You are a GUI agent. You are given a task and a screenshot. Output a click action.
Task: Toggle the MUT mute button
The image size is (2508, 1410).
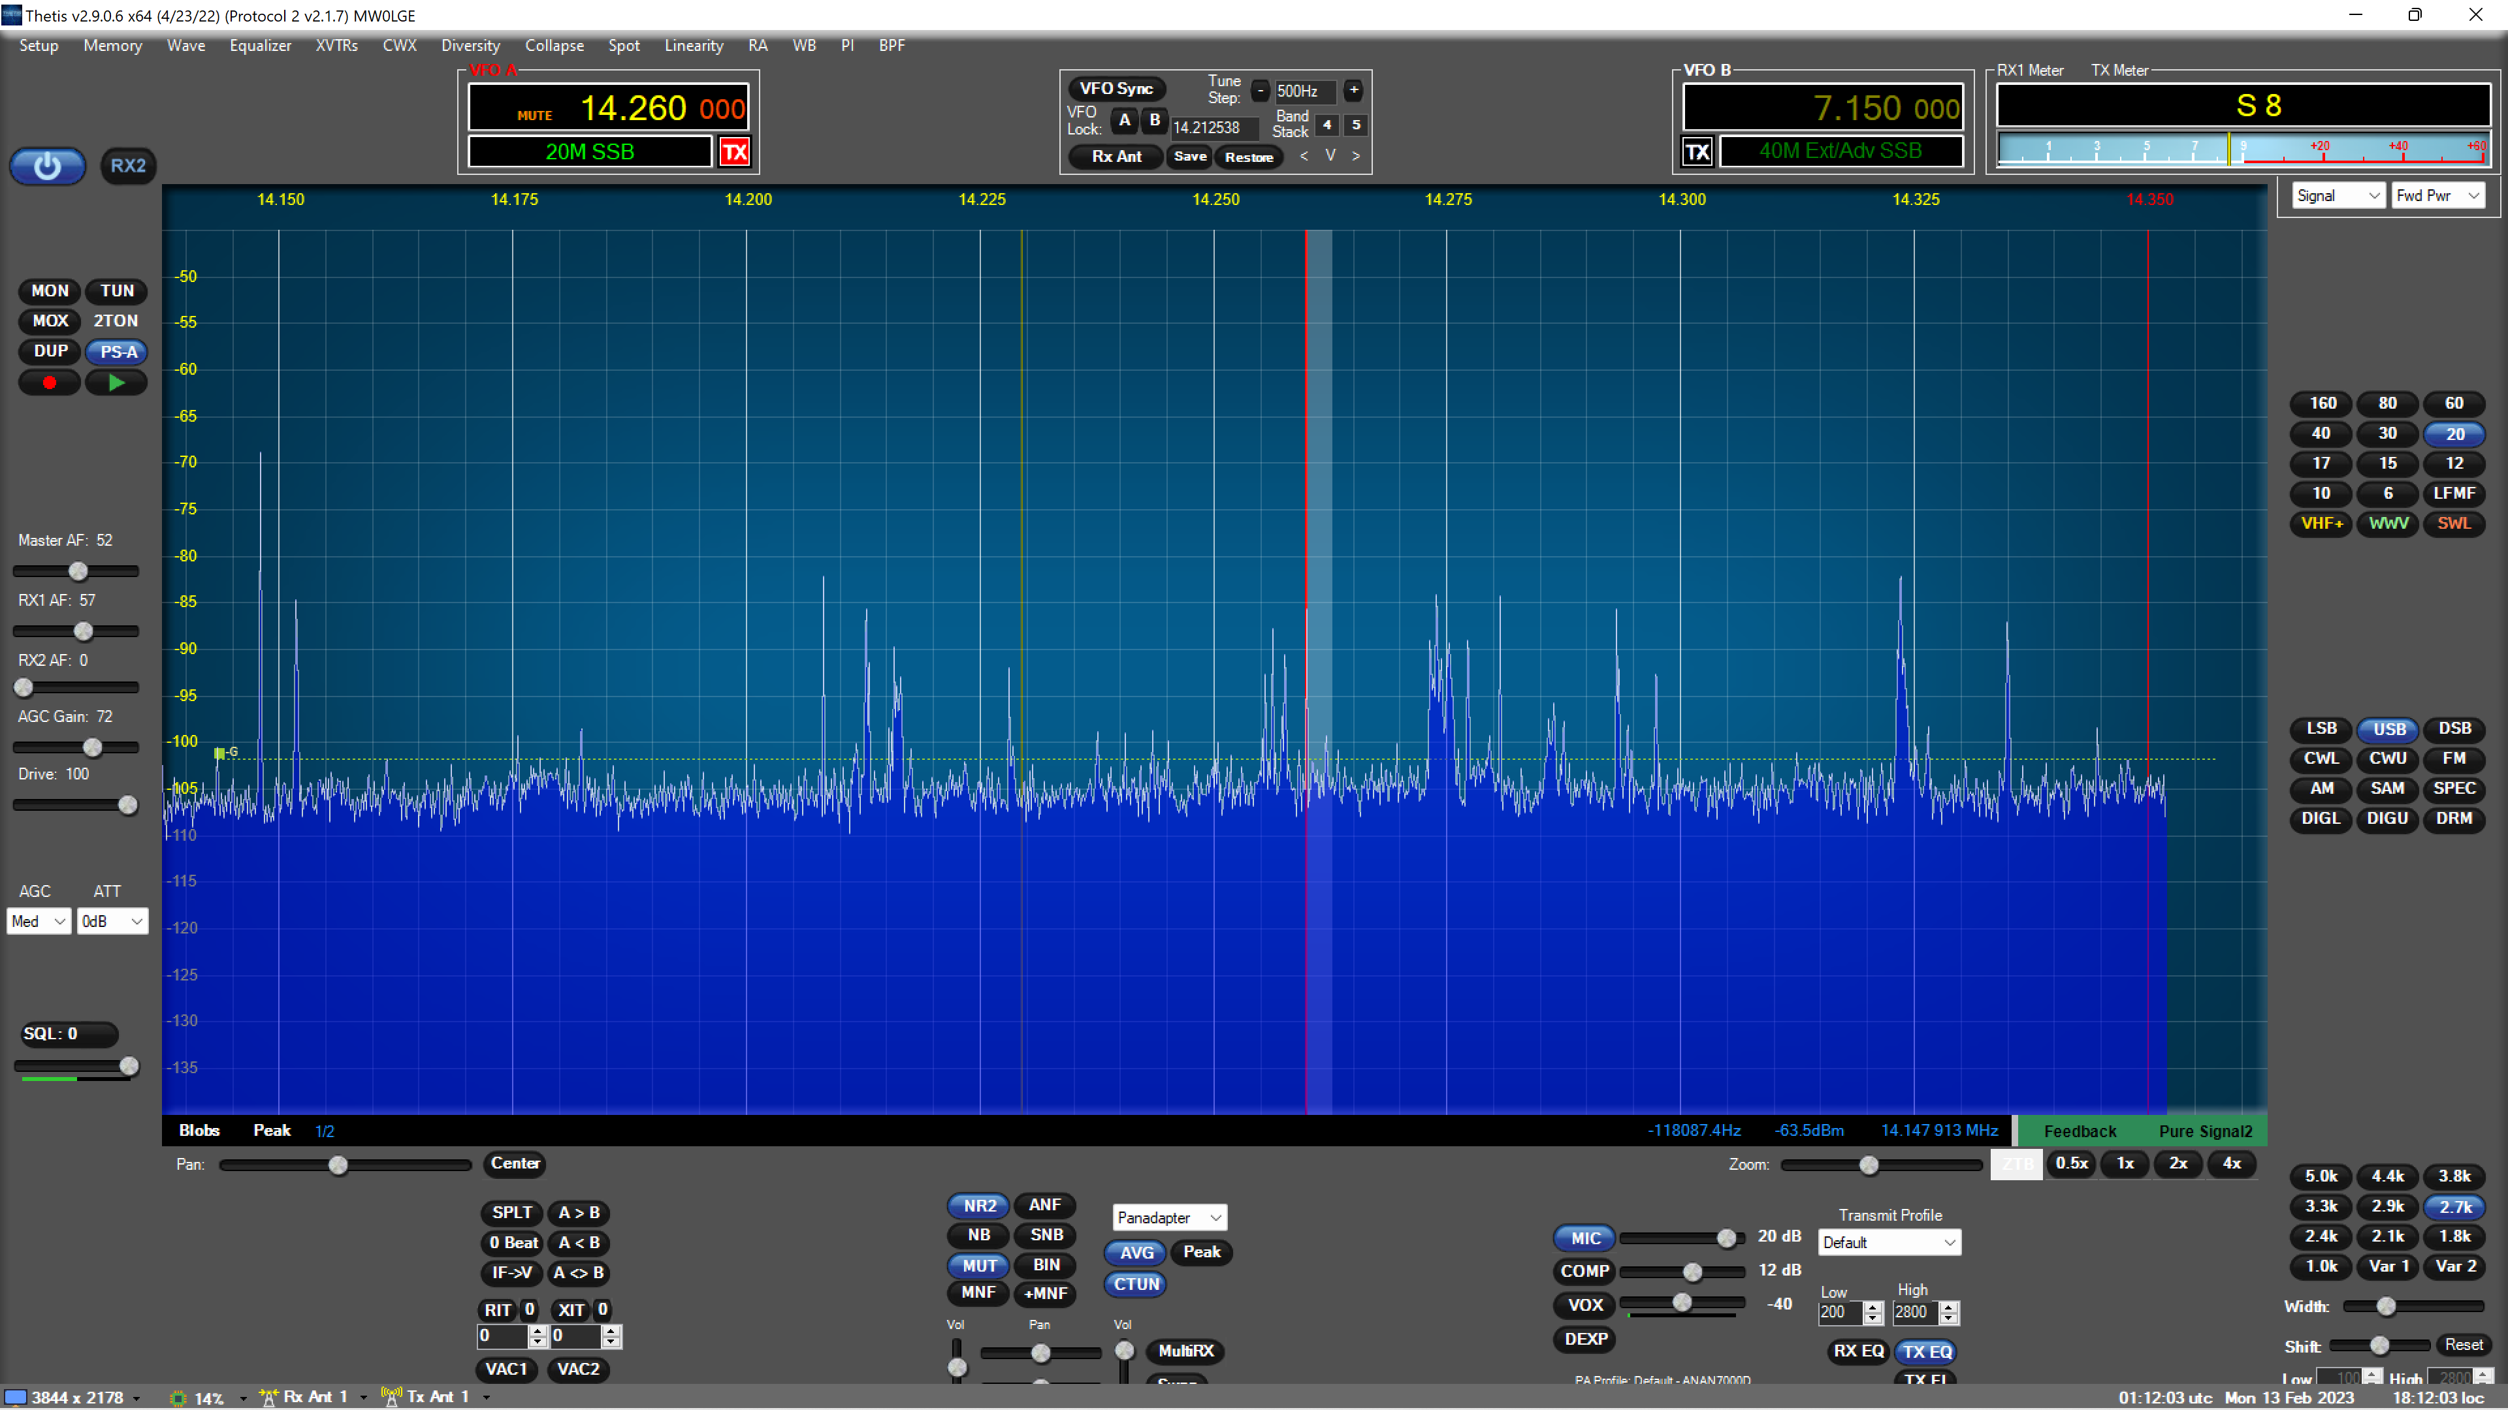tap(980, 1266)
